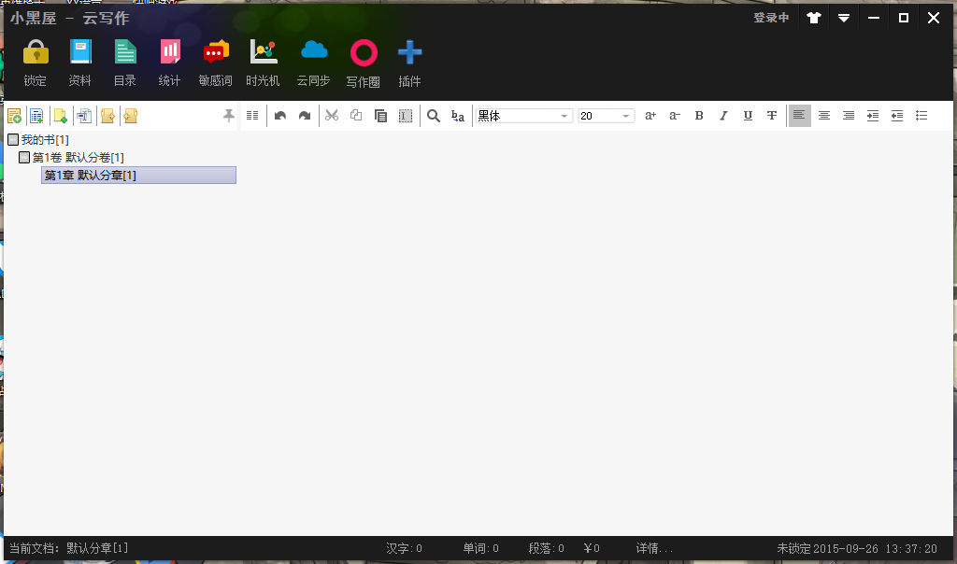This screenshot has width=957, height=564.
Task: Collapse the 第1卷 默认分卷 node
Action: pyautogui.click(x=24, y=158)
